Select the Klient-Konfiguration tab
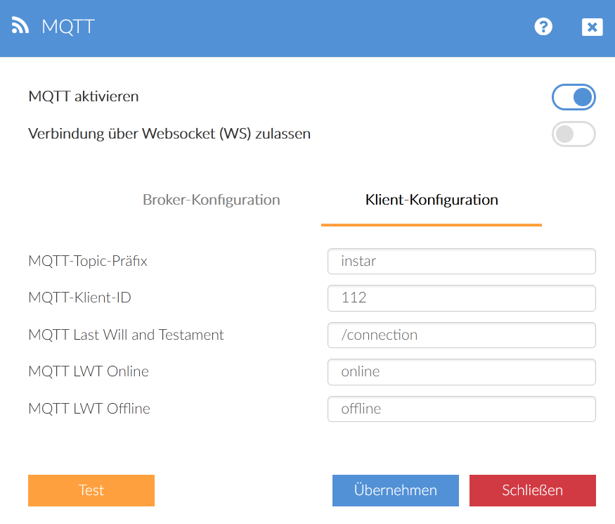The height and width of the screenshot is (524, 615). coord(432,200)
